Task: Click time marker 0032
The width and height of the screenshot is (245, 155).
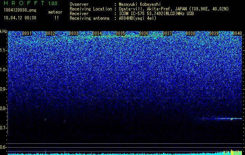Action: pos(50,33)
